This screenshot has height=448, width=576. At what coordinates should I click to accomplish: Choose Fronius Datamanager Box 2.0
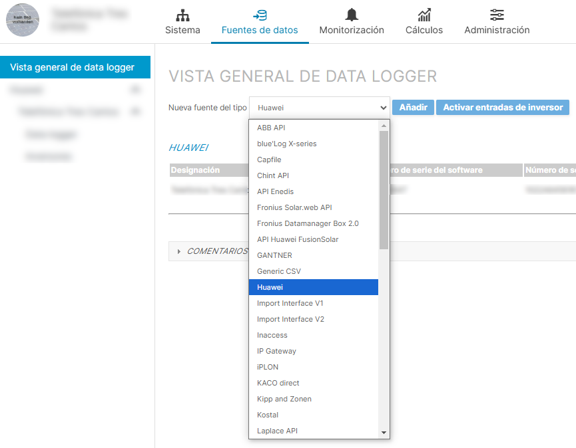click(314, 223)
